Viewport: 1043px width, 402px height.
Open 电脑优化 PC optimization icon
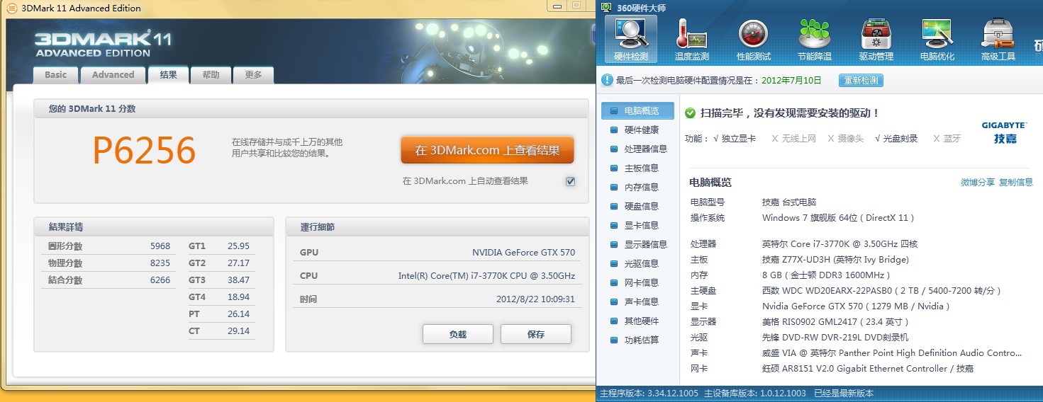pyautogui.click(x=937, y=38)
